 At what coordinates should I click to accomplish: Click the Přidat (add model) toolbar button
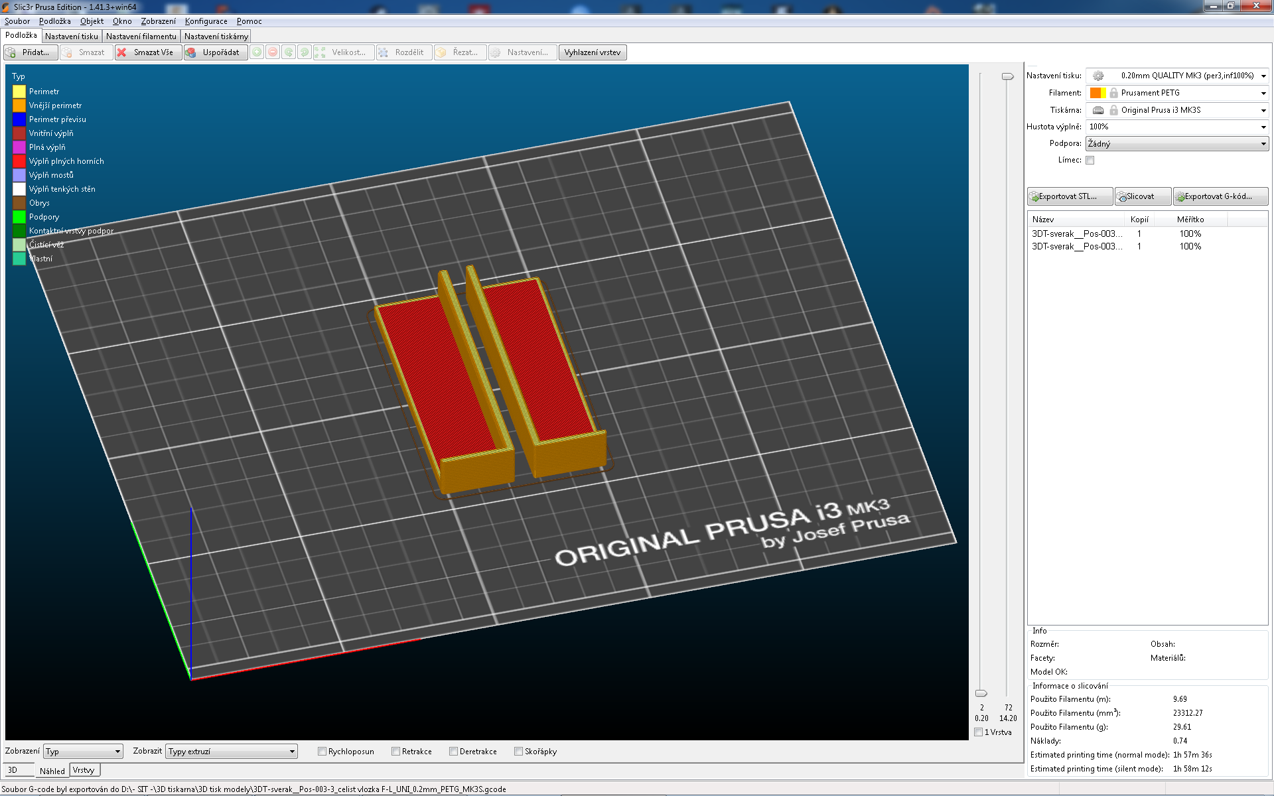[31, 52]
